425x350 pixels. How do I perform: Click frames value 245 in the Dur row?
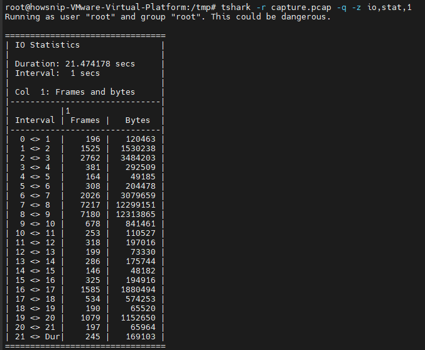coord(93,337)
